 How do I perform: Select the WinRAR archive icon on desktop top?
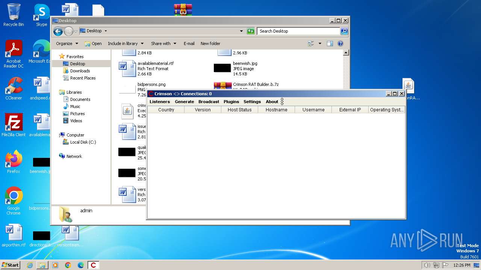(x=183, y=10)
